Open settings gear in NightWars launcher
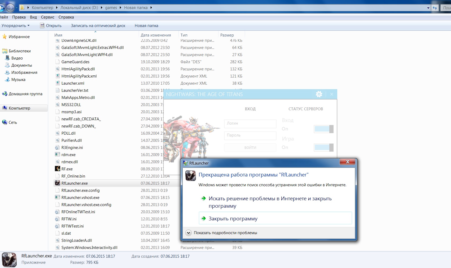This screenshot has width=451, height=268. (x=319, y=94)
